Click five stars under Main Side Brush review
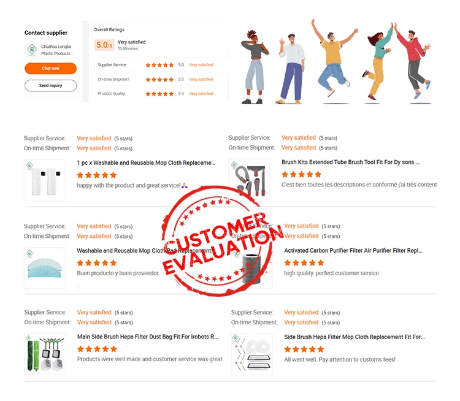This screenshot has height=401, width=460. pyautogui.click(x=97, y=349)
